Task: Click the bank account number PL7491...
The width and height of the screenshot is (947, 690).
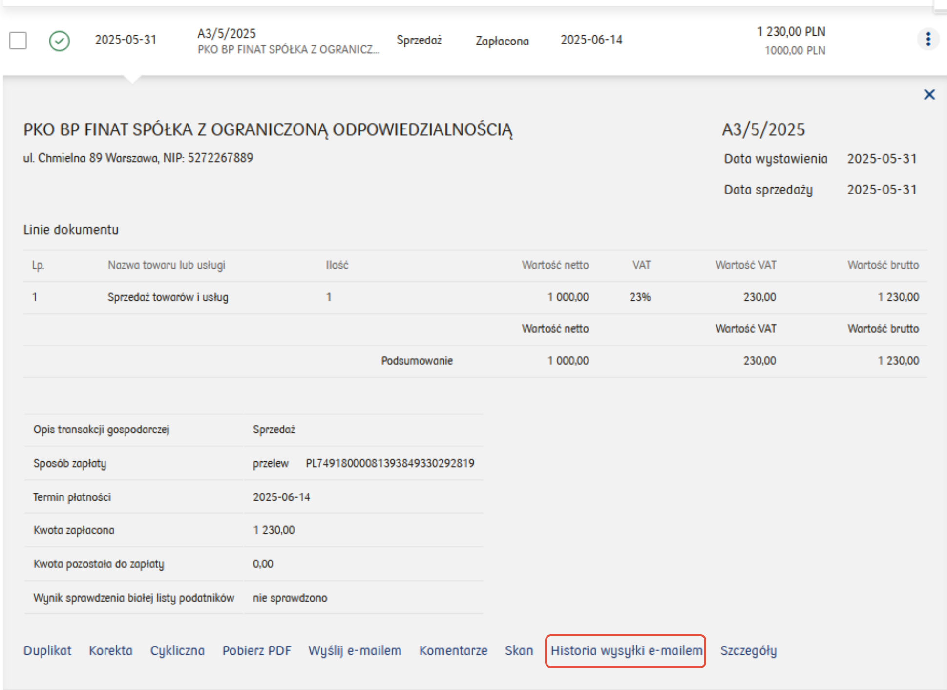Action: tap(390, 463)
